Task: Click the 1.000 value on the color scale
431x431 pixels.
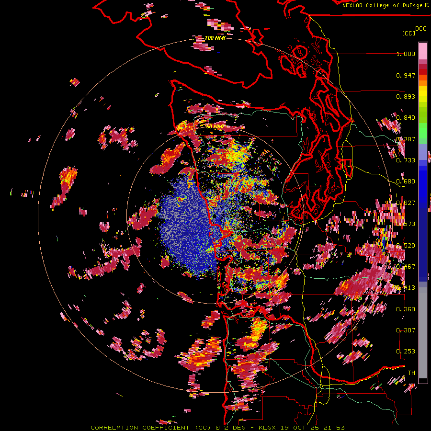Action: tap(406, 54)
